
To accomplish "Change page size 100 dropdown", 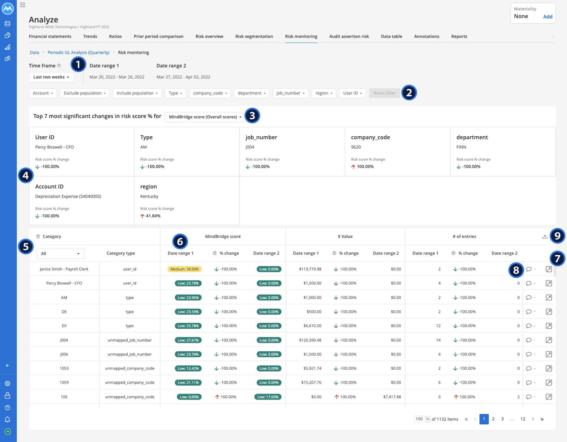I will tap(422, 419).
